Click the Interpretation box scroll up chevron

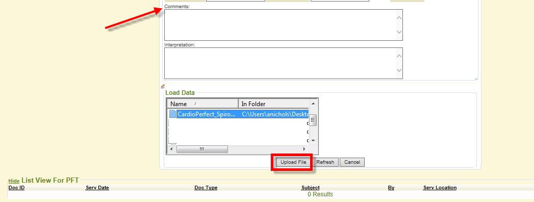click(399, 56)
